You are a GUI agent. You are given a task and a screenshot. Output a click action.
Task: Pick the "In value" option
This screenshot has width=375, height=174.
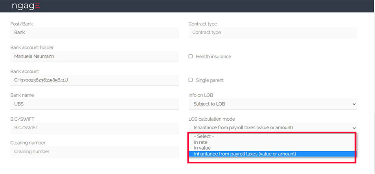pos(202,148)
